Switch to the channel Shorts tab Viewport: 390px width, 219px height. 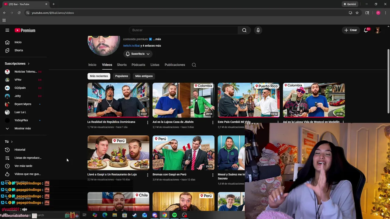(122, 65)
